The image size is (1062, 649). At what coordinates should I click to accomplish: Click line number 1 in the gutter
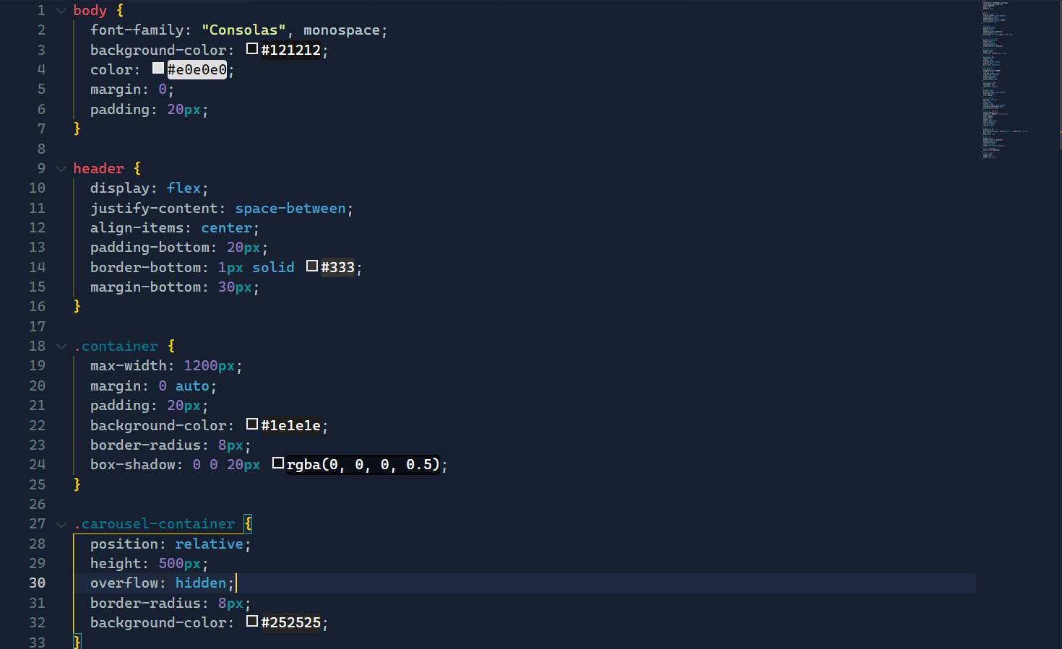[x=40, y=10]
